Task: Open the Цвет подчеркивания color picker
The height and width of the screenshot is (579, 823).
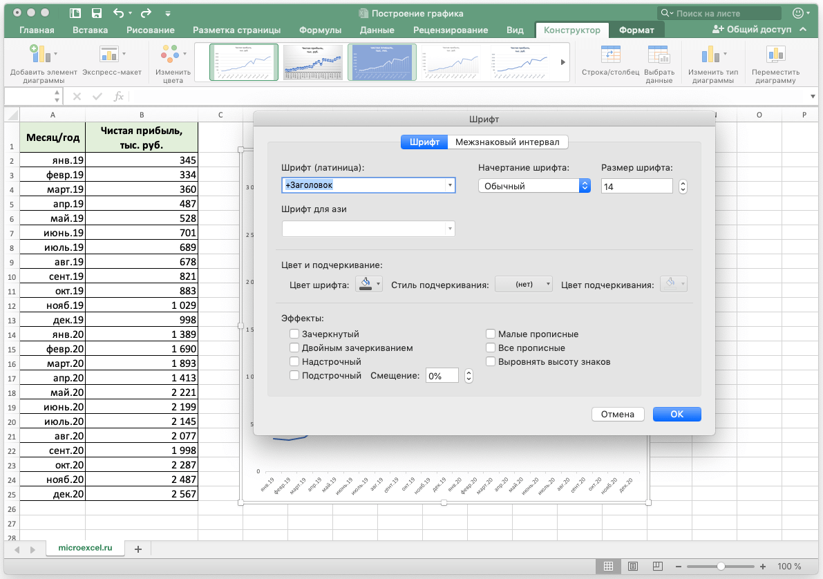Action: point(674,284)
